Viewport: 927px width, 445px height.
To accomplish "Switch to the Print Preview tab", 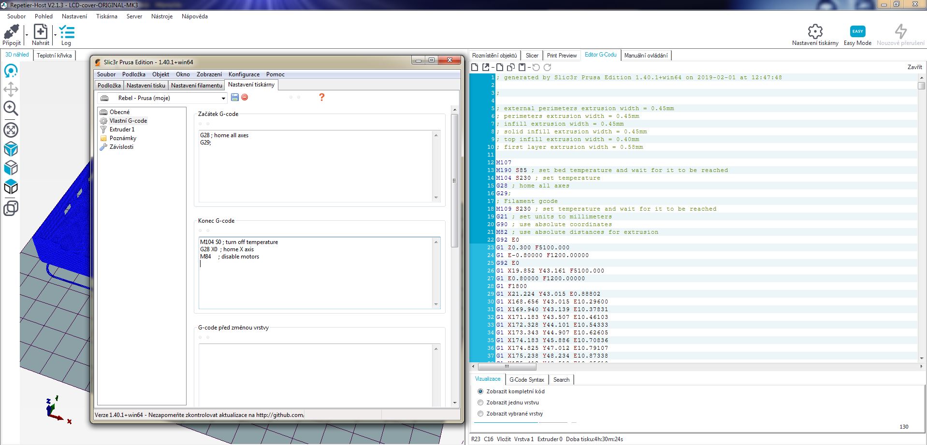I will [562, 56].
